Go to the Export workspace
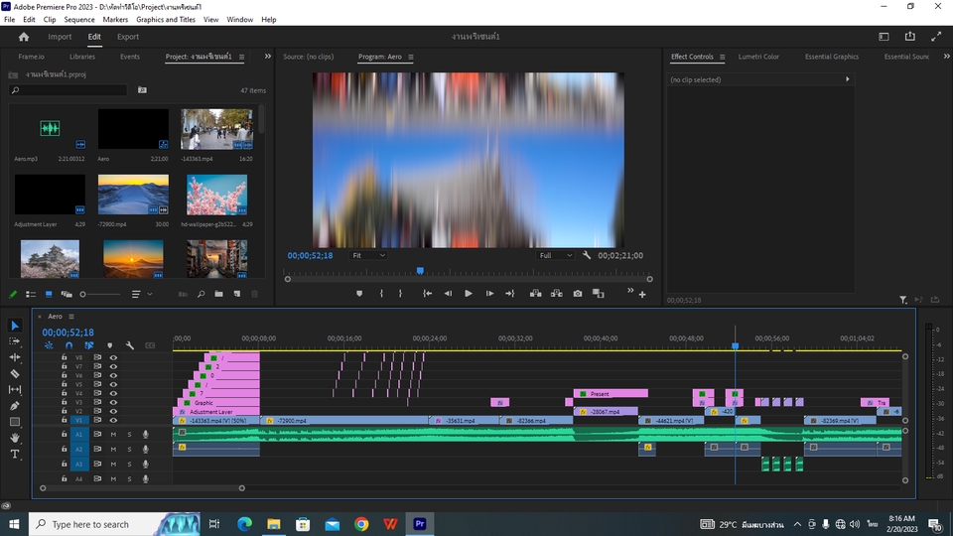Viewport: 953px width, 536px height. (x=128, y=37)
